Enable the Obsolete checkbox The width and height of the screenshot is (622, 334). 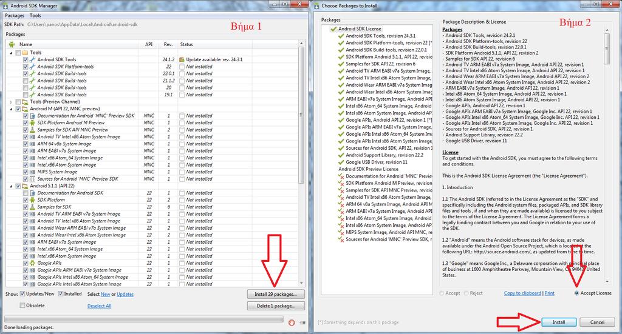pyautogui.click(x=22, y=306)
